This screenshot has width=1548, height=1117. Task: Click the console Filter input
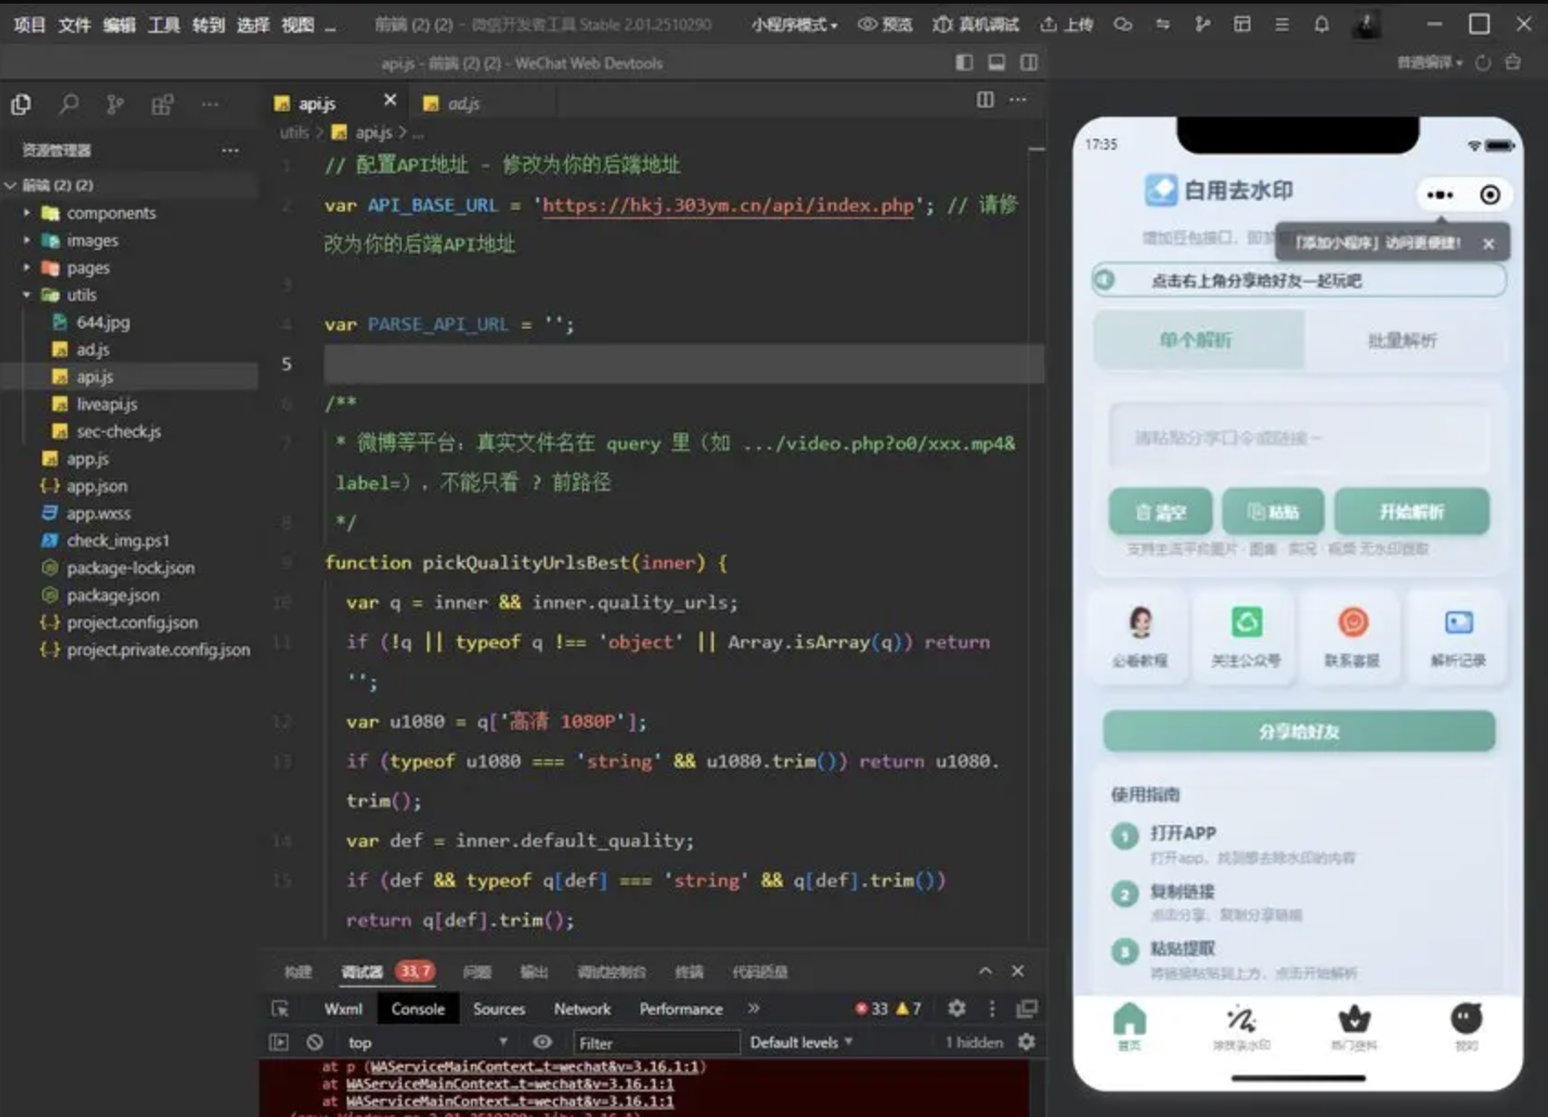tap(655, 1042)
